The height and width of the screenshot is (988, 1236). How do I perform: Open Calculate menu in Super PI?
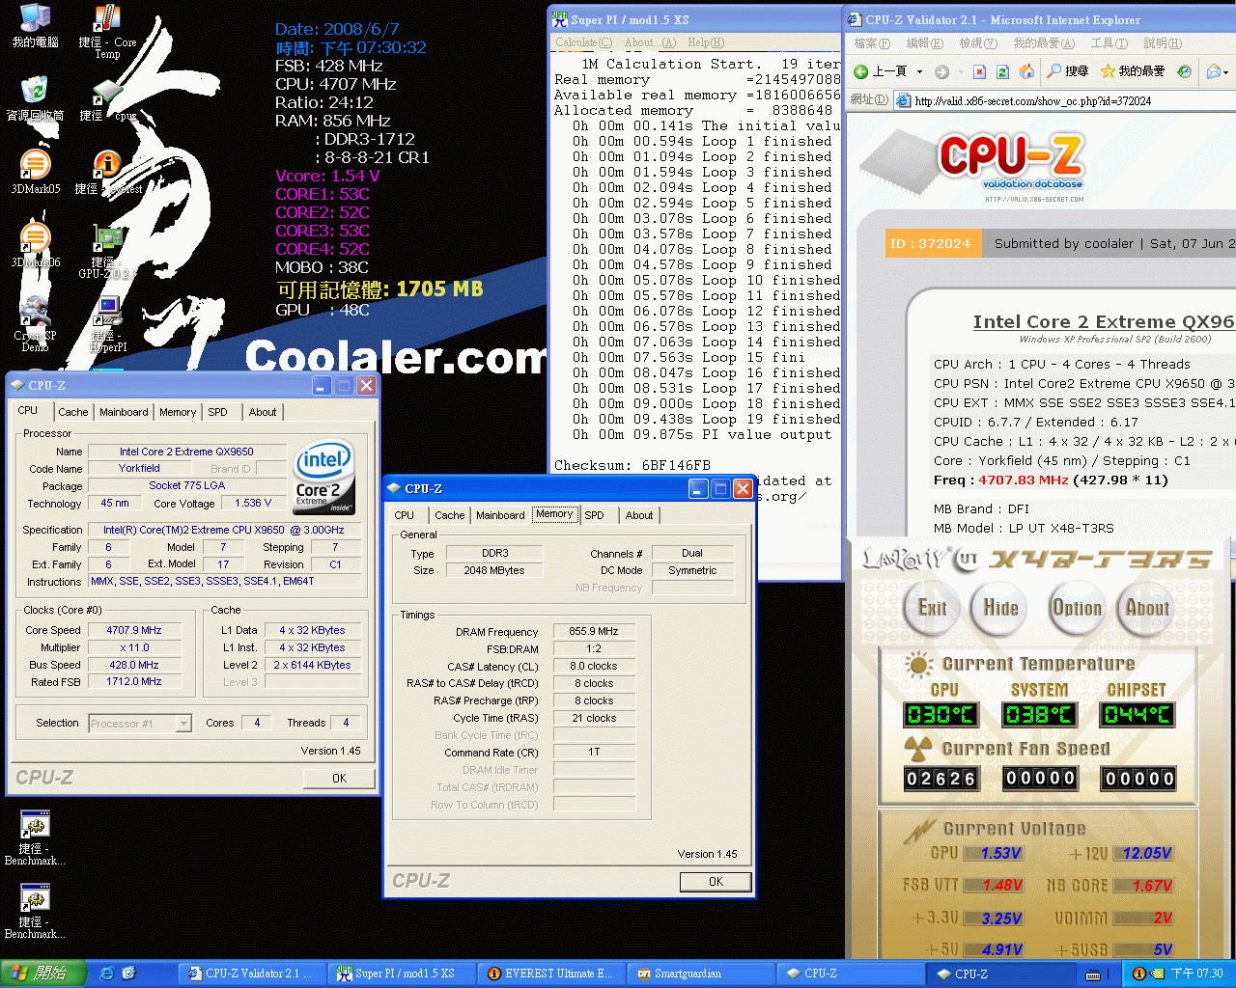pos(583,42)
